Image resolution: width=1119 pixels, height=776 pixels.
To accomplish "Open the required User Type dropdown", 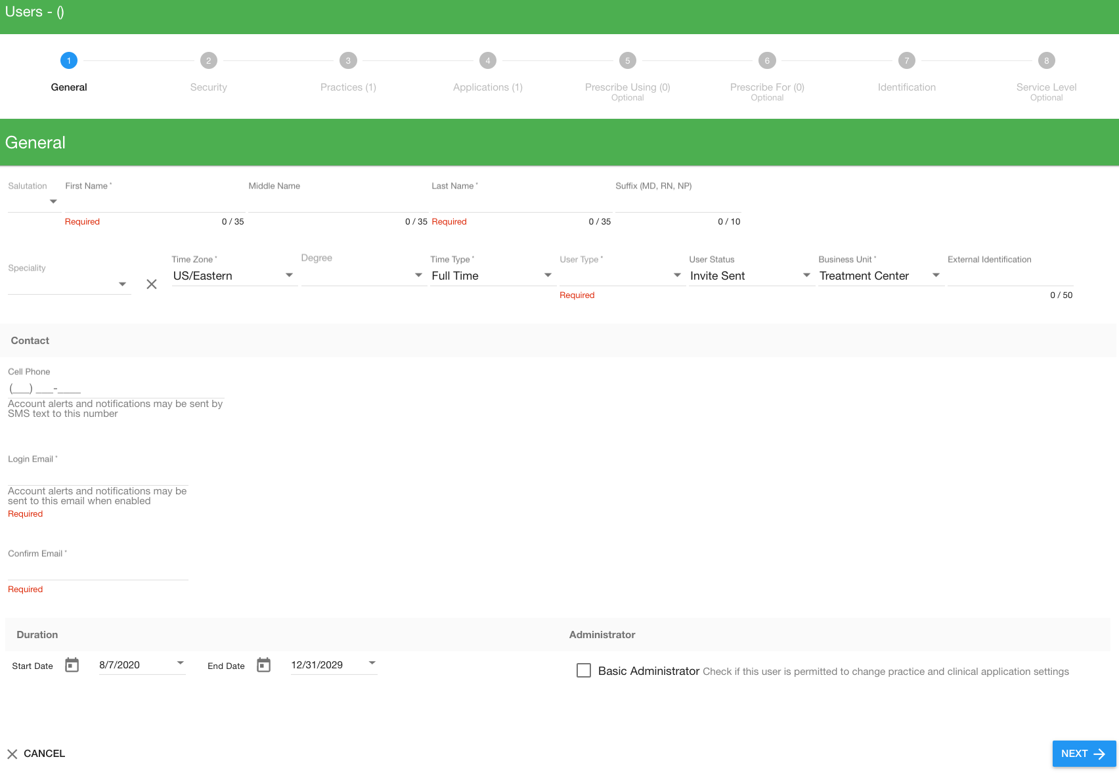I will click(623, 276).
